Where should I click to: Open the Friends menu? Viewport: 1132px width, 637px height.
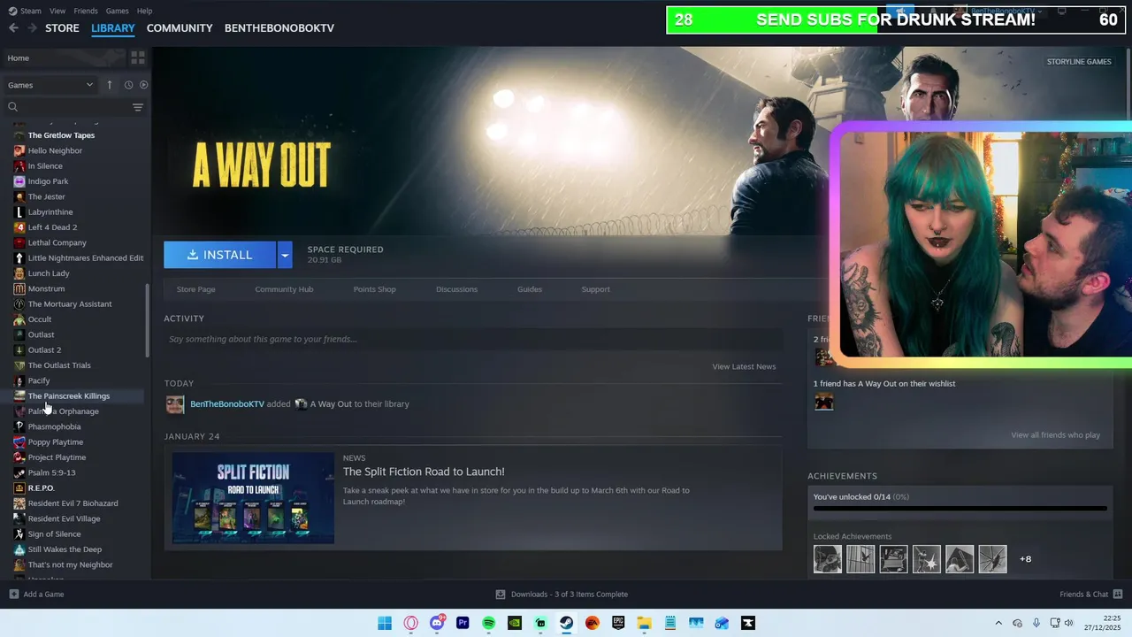(x=86, y=11)
